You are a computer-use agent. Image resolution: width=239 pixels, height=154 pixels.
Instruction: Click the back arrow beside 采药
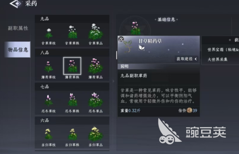point(16,4)
